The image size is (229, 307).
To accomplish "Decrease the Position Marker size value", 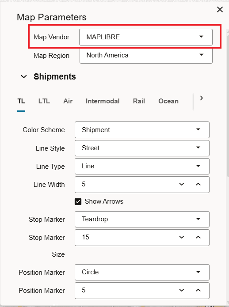I will (x=182, y=290).
